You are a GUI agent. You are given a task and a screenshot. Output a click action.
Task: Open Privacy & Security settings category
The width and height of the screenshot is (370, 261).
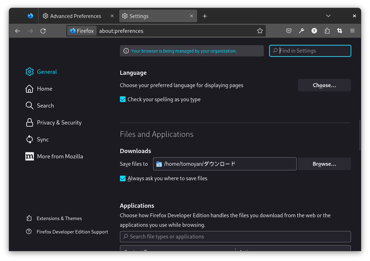coord(59,122)
